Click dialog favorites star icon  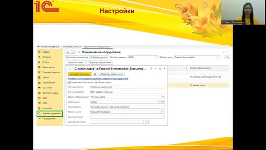point(69,69)
